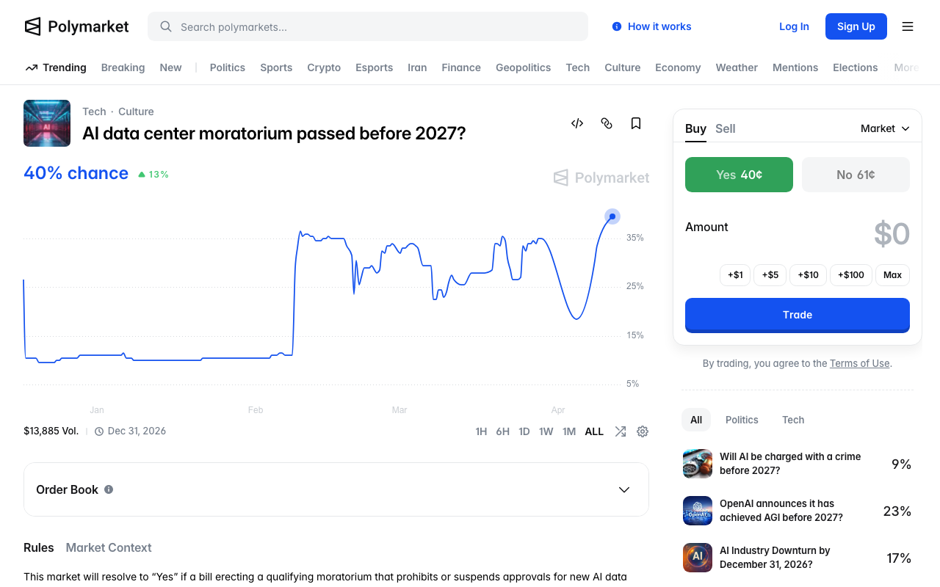
Task: Open chart settings gear icon
Action: coord(643,431)
